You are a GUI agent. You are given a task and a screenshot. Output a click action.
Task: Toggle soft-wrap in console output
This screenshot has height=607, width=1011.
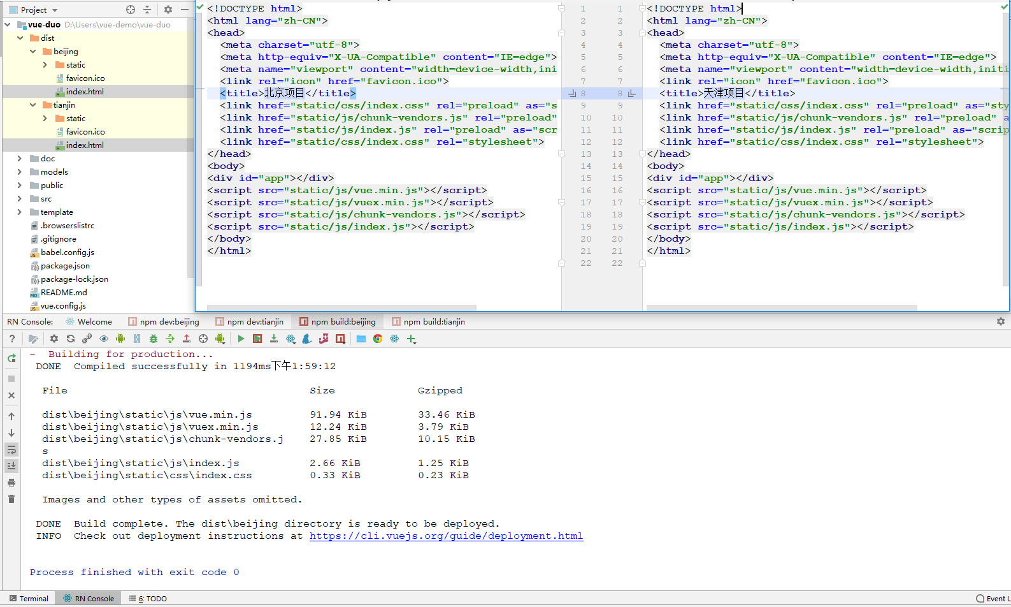point(11,450)
